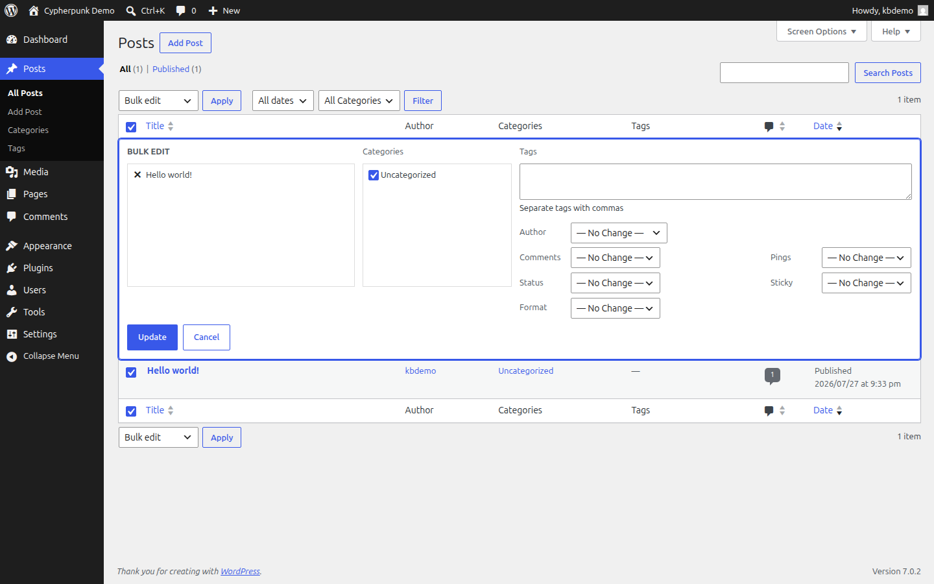This screenshot has height=584, width=934.
Task: Expand Screen Options panel
Action: coord(822,31)
